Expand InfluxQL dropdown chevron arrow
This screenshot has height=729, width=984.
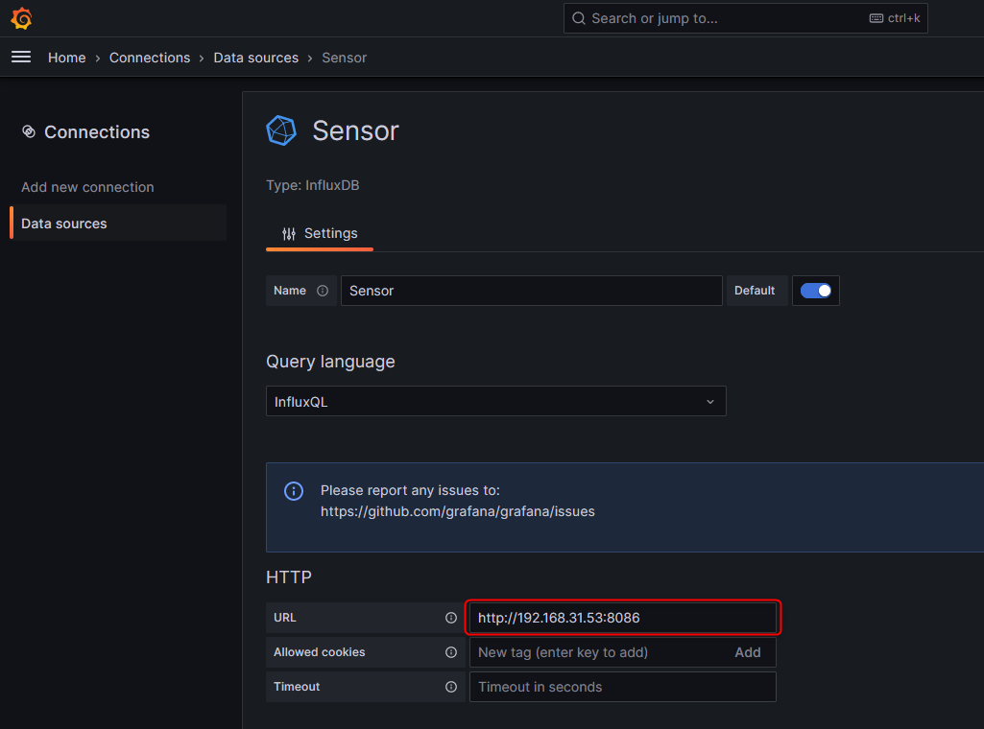[709, 402]
